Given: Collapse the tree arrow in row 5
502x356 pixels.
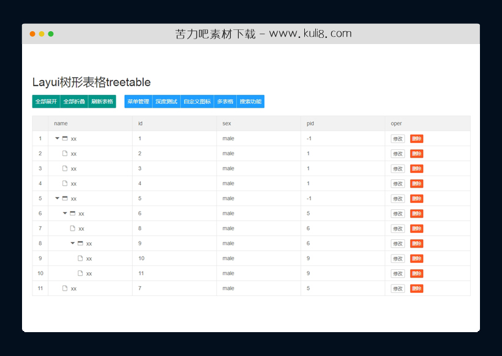Looking at the screenshot, I should pyautogui.click(x=58, y=198).
